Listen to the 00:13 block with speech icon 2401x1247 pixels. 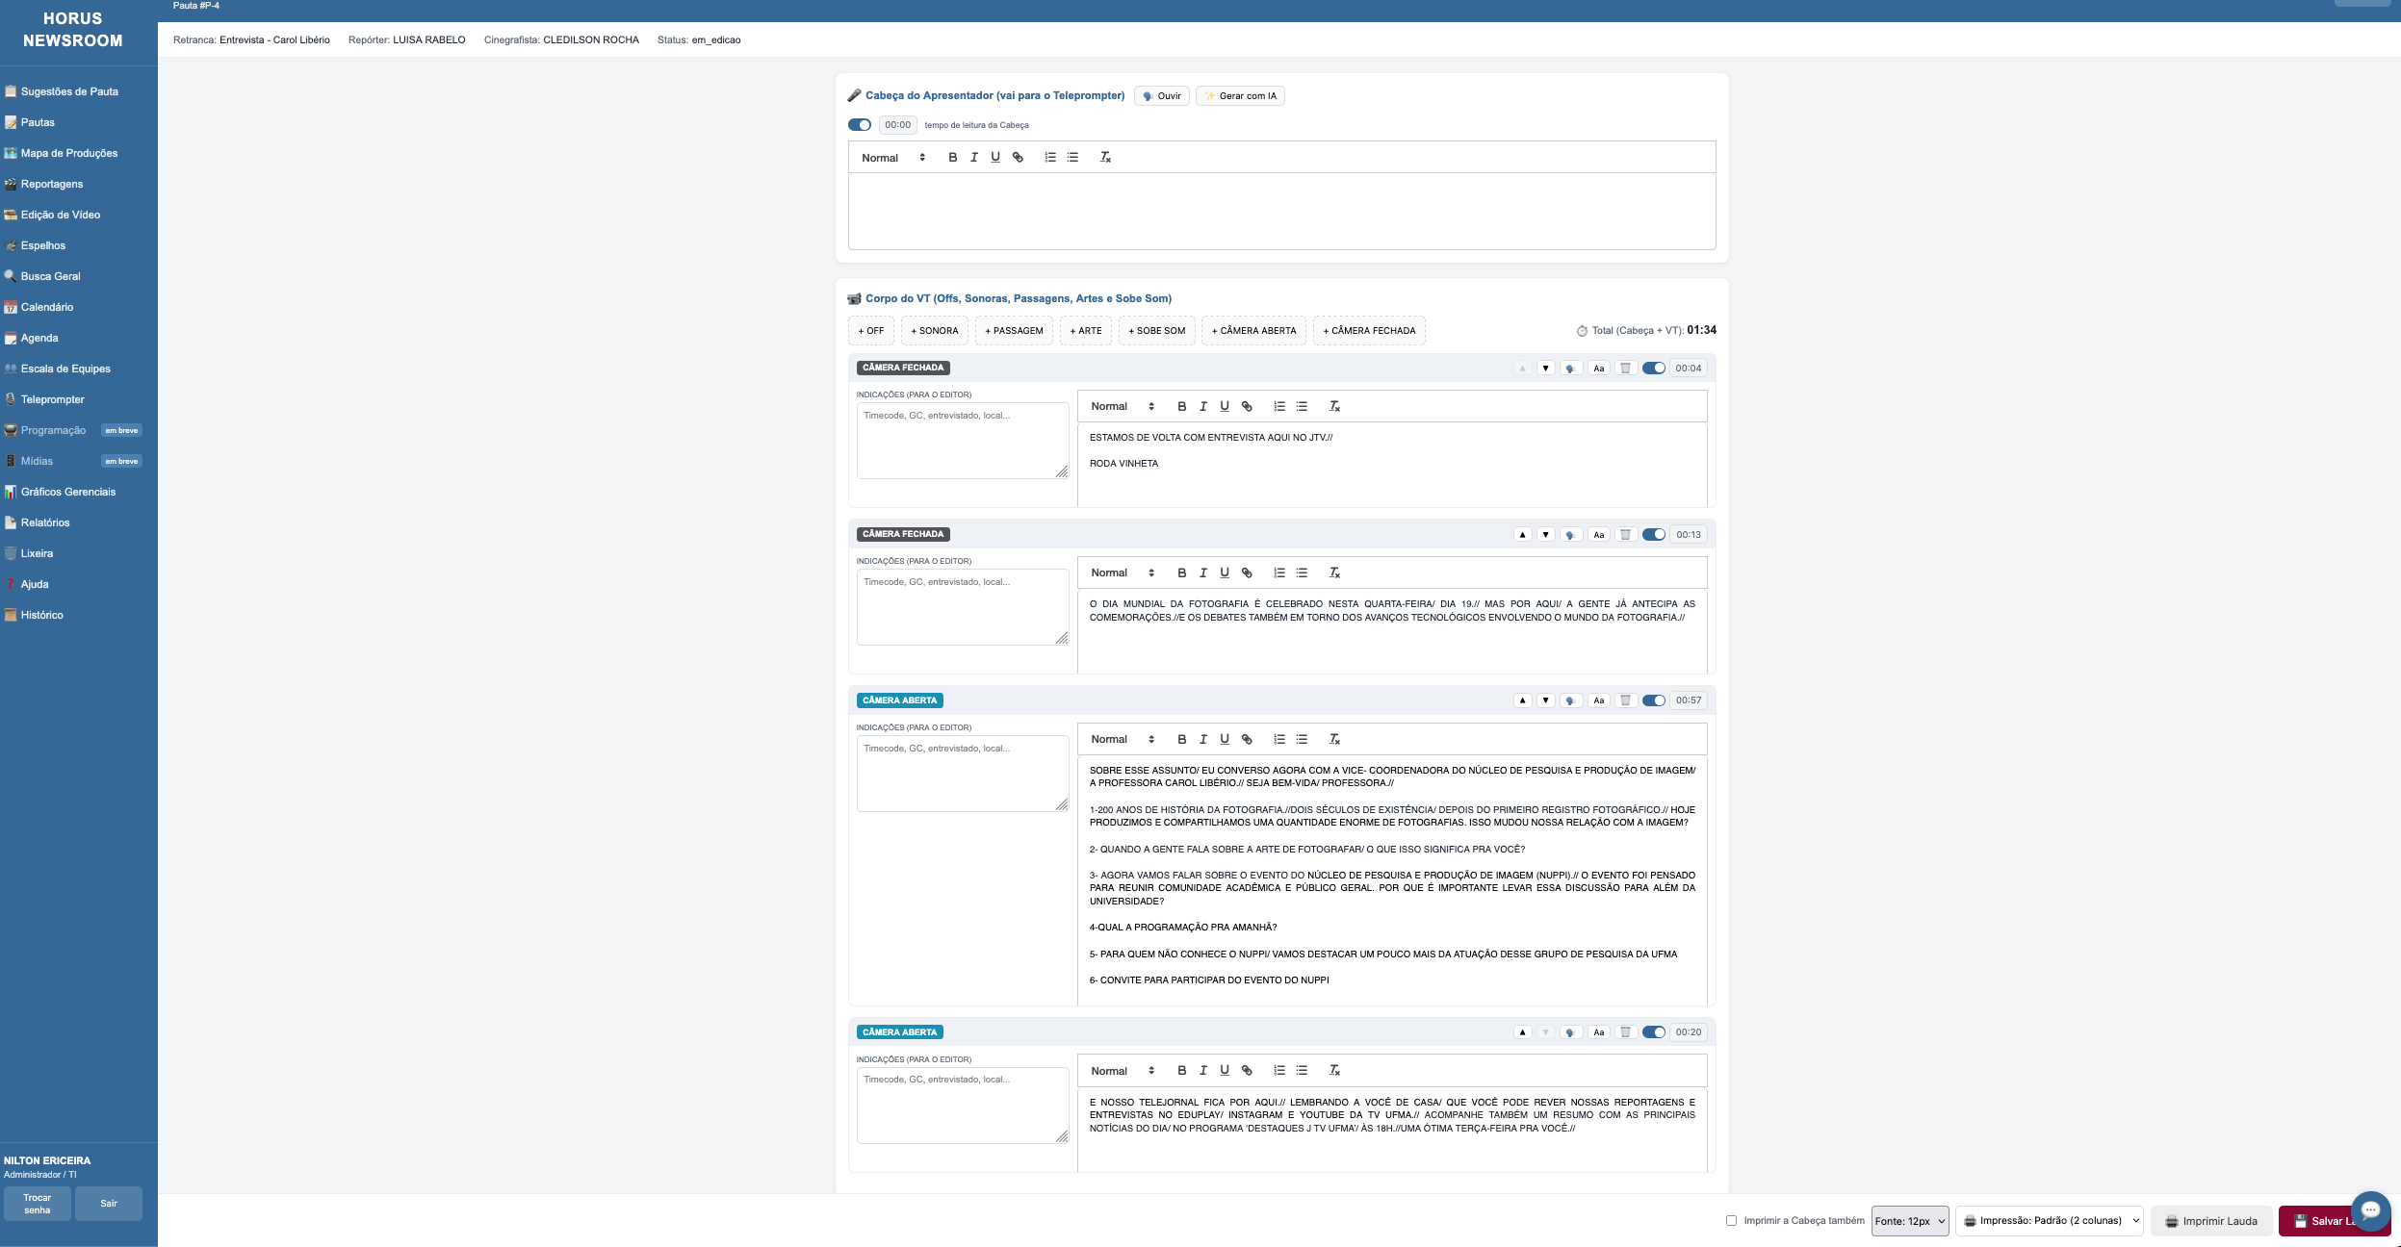click(1570, 535)
